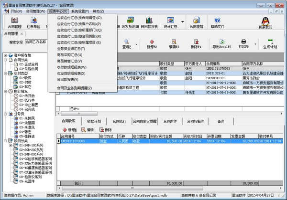Select 业务员业绩汇总(T) menu entry
Viewport: 287px width, 200px height.
(72, 49)
